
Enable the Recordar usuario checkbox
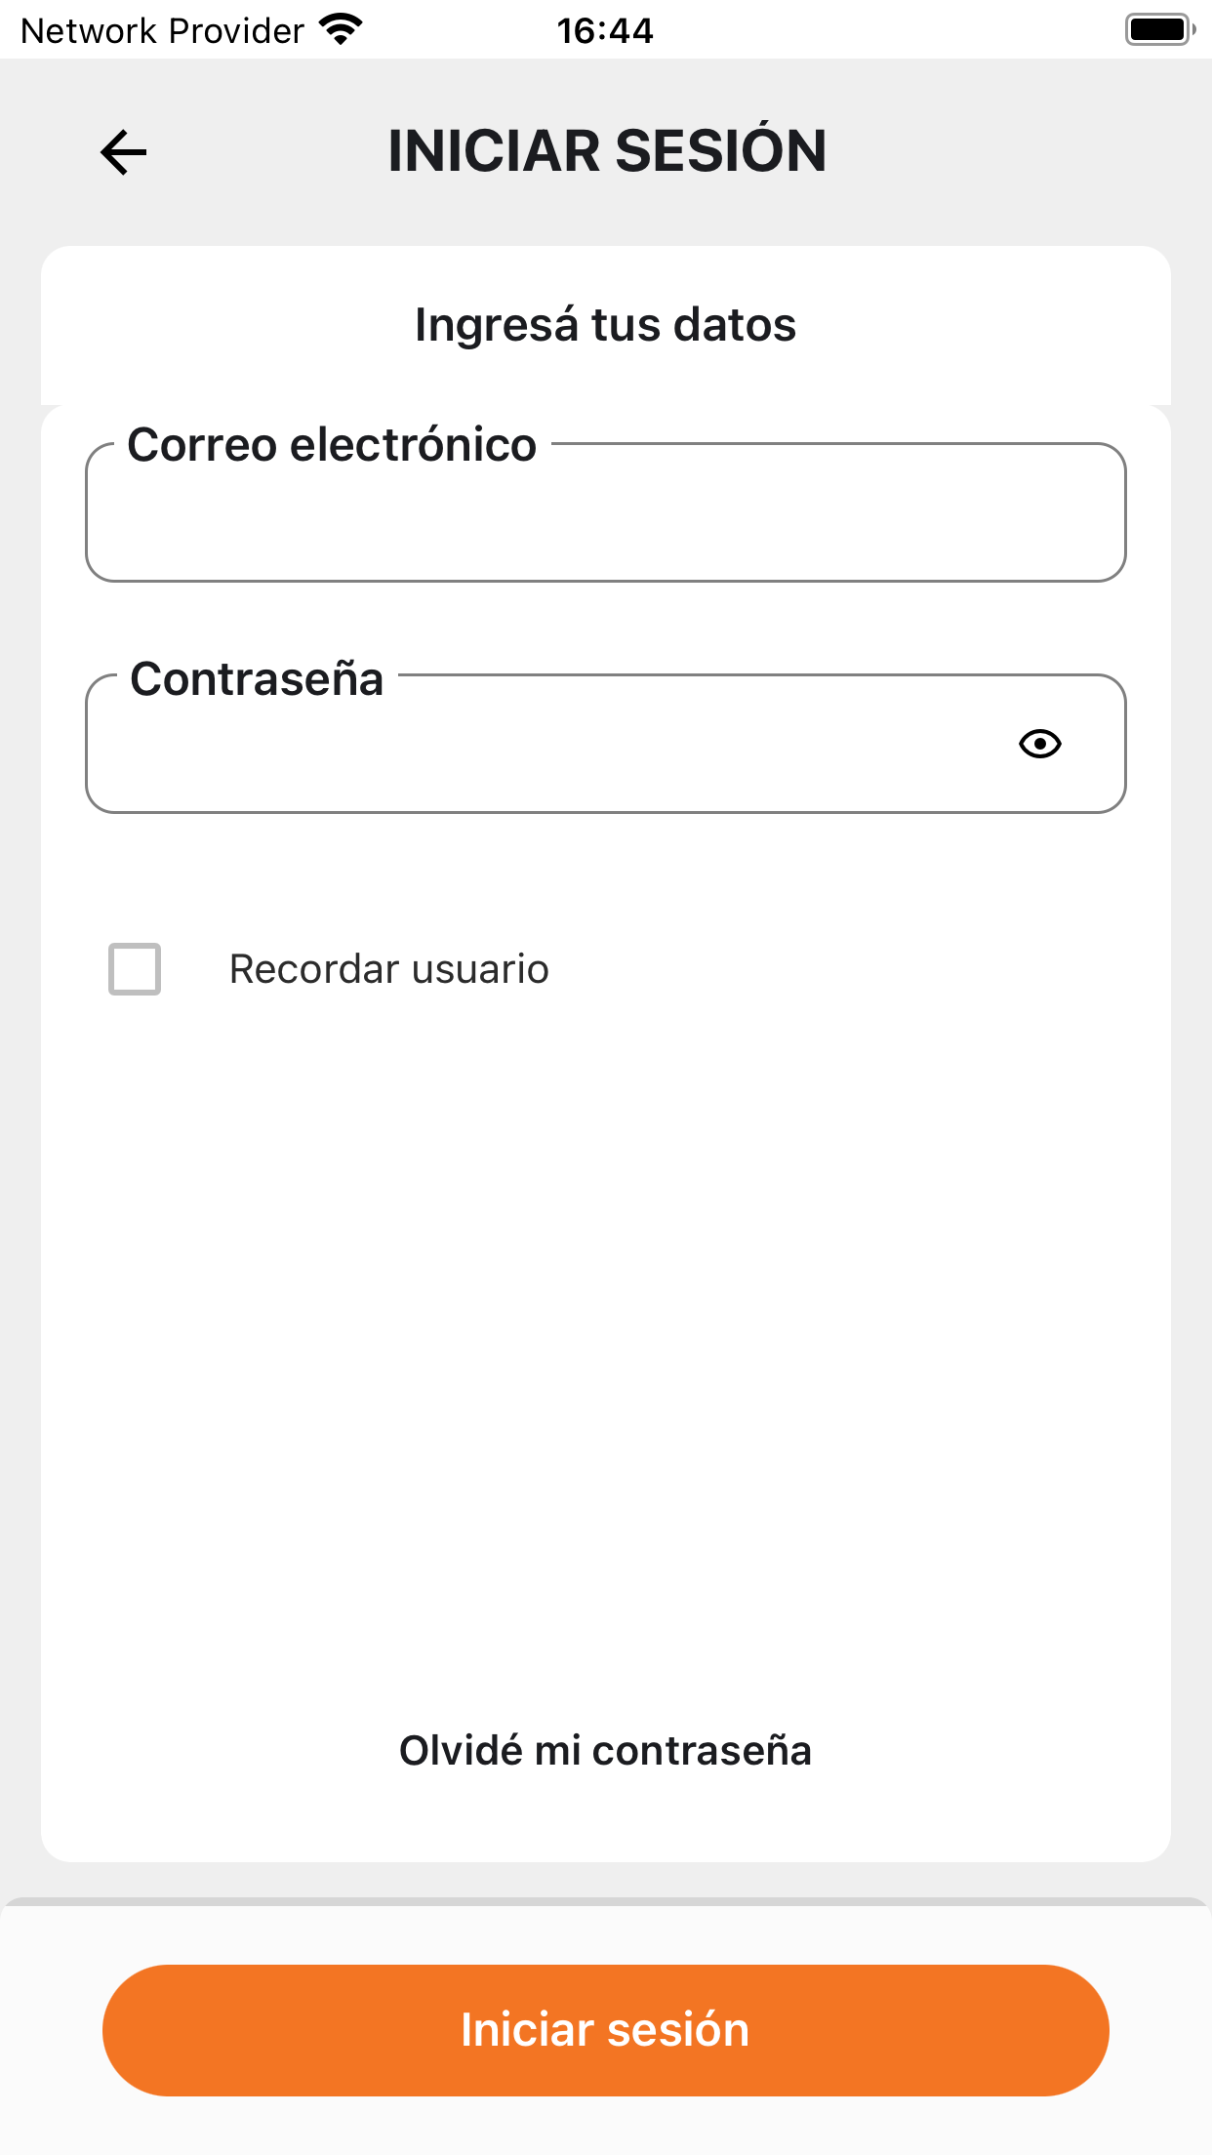pos(135,969)
